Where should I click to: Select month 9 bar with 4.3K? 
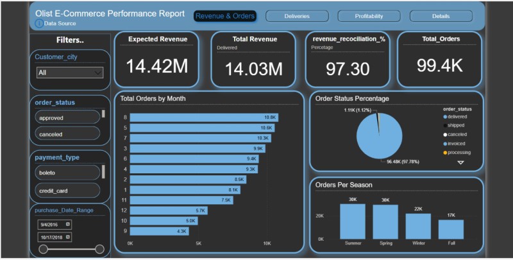tap(159, 231)
